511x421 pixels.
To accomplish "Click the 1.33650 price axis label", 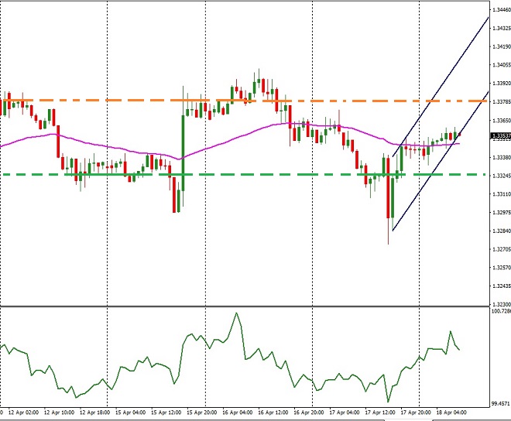I will [502, 121].
